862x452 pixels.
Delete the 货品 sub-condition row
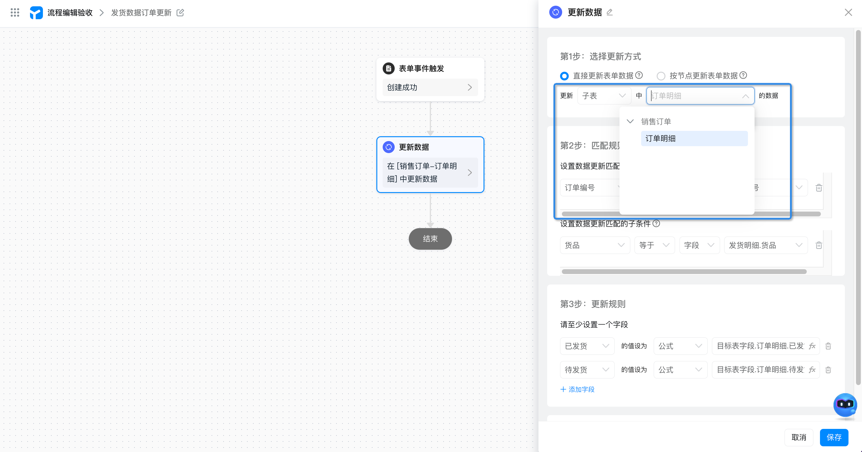pyautogui.click(x=819, y=245)
